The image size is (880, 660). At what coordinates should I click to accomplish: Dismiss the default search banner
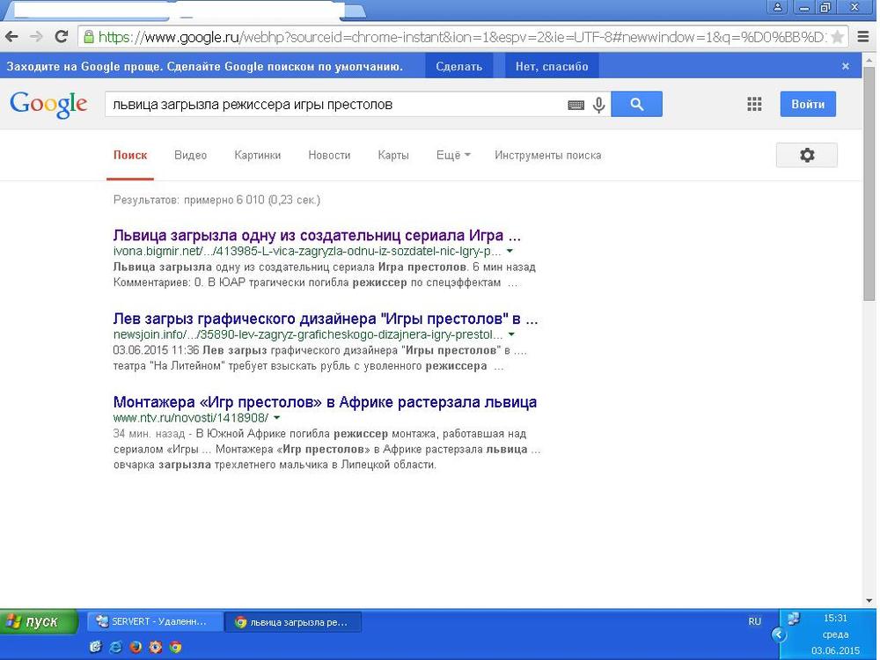pos(846,66)
